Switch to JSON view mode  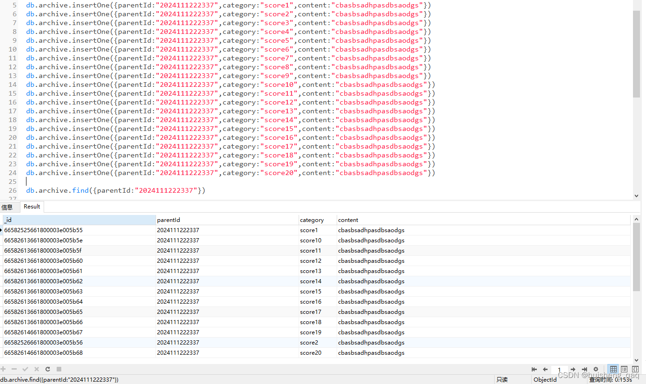(635, 370)
